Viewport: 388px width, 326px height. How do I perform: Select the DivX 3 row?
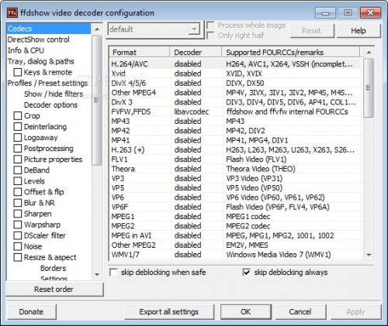click(235, 102)
